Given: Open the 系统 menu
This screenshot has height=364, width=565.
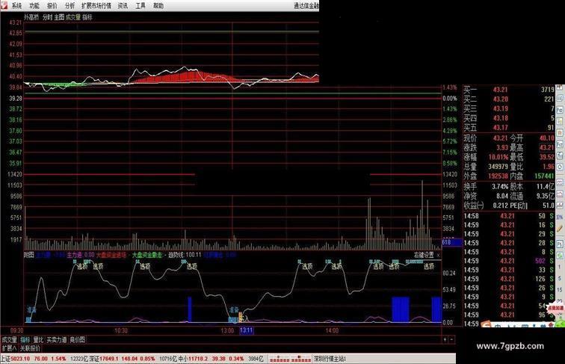Looking at the screenshot, I should [16, 6].
